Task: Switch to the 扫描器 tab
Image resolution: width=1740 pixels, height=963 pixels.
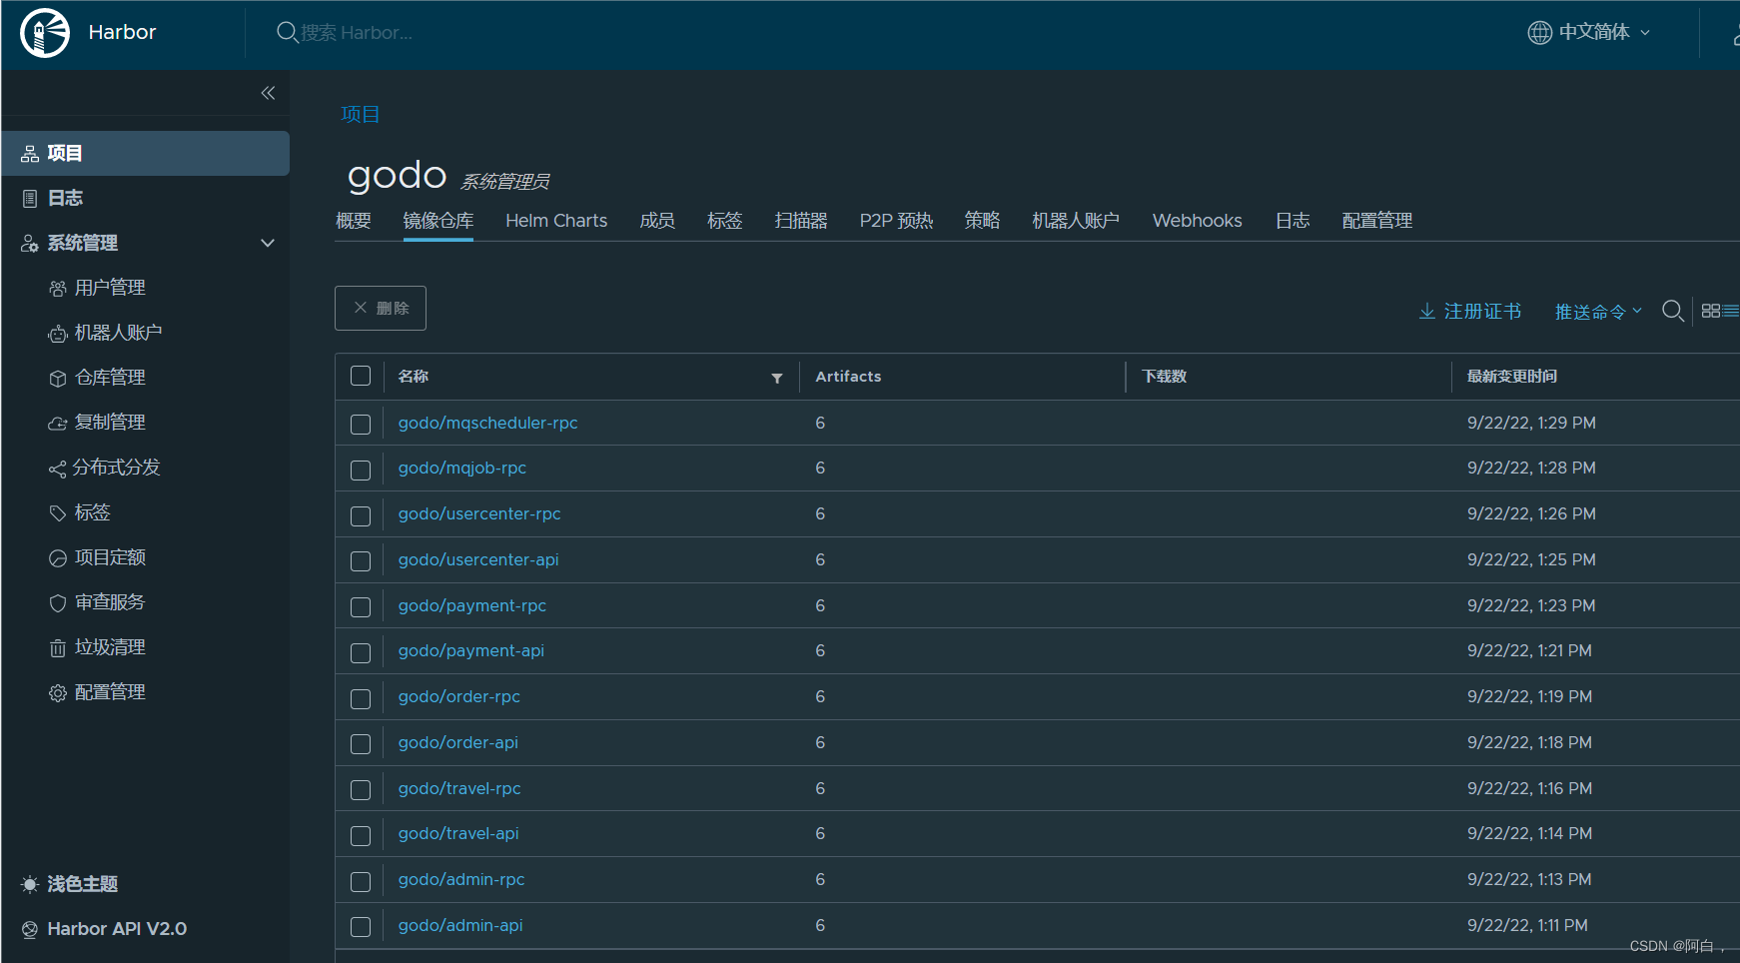Action: coord(801,221)
